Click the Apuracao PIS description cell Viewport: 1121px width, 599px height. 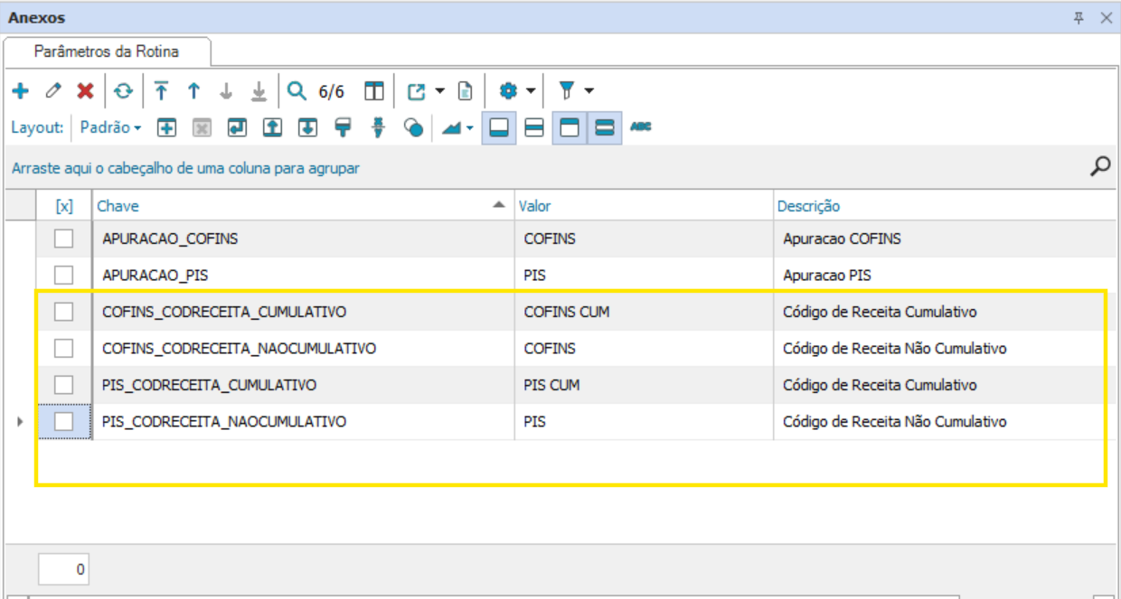pos(946,275)
